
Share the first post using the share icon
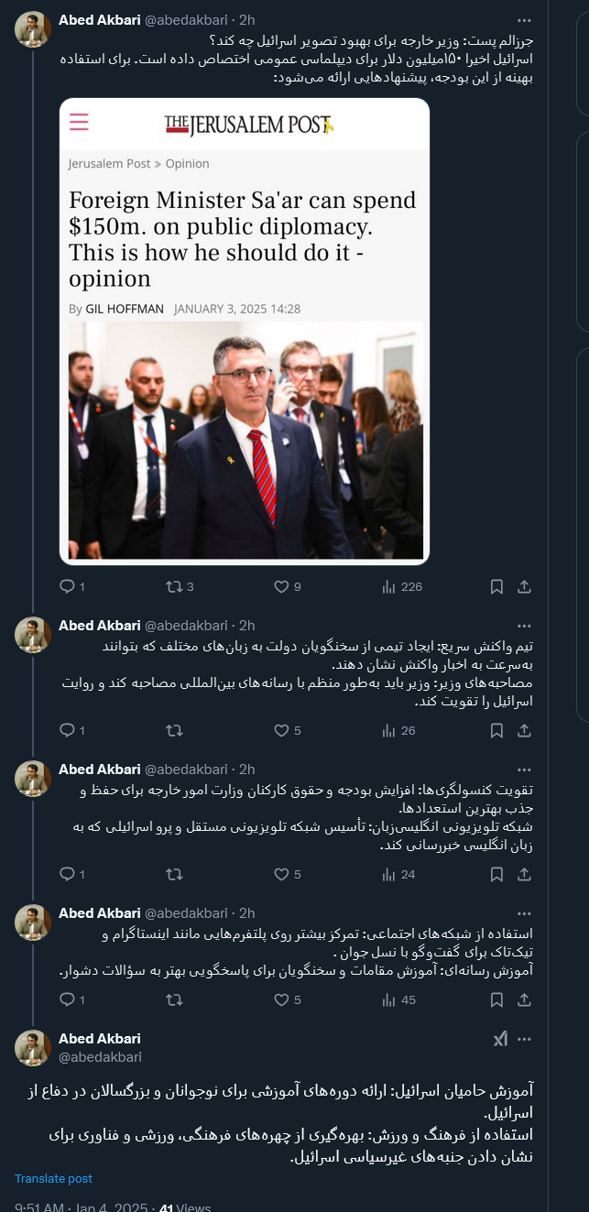coord(523,585)
